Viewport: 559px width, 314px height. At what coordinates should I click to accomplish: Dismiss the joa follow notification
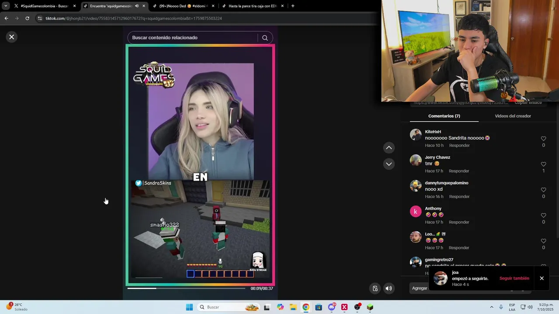[x=542, y=278]
